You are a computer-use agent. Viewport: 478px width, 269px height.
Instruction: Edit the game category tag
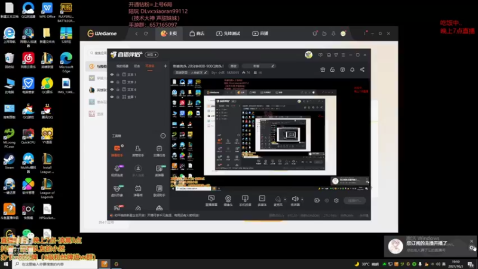[191, 72]
